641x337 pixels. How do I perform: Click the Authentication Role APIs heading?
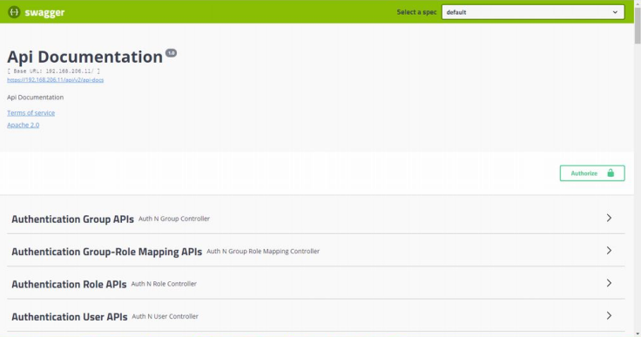(69, 284)
